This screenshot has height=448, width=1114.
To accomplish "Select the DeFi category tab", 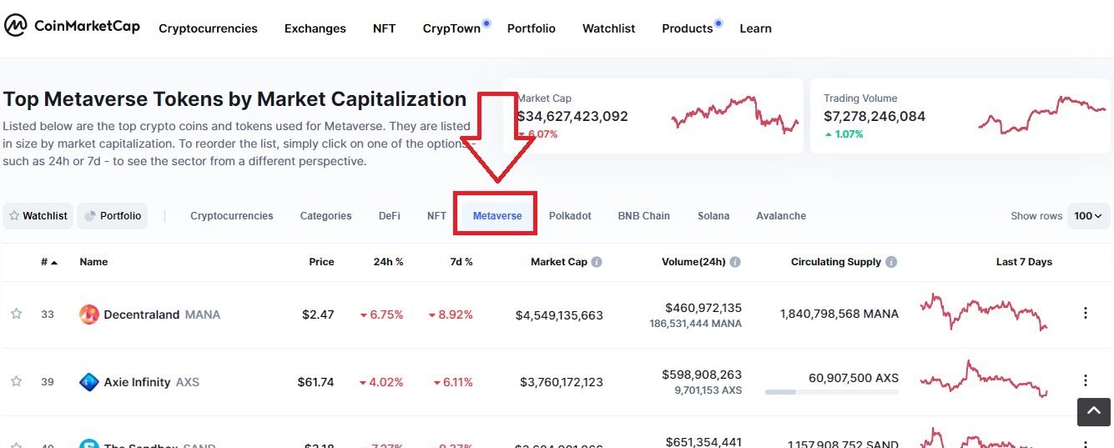I will click(x=390, y=216).
